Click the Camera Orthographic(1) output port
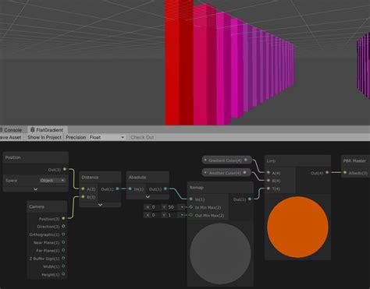Image resolution: width=370 pixels, height=289 pixels. (63, 234)
